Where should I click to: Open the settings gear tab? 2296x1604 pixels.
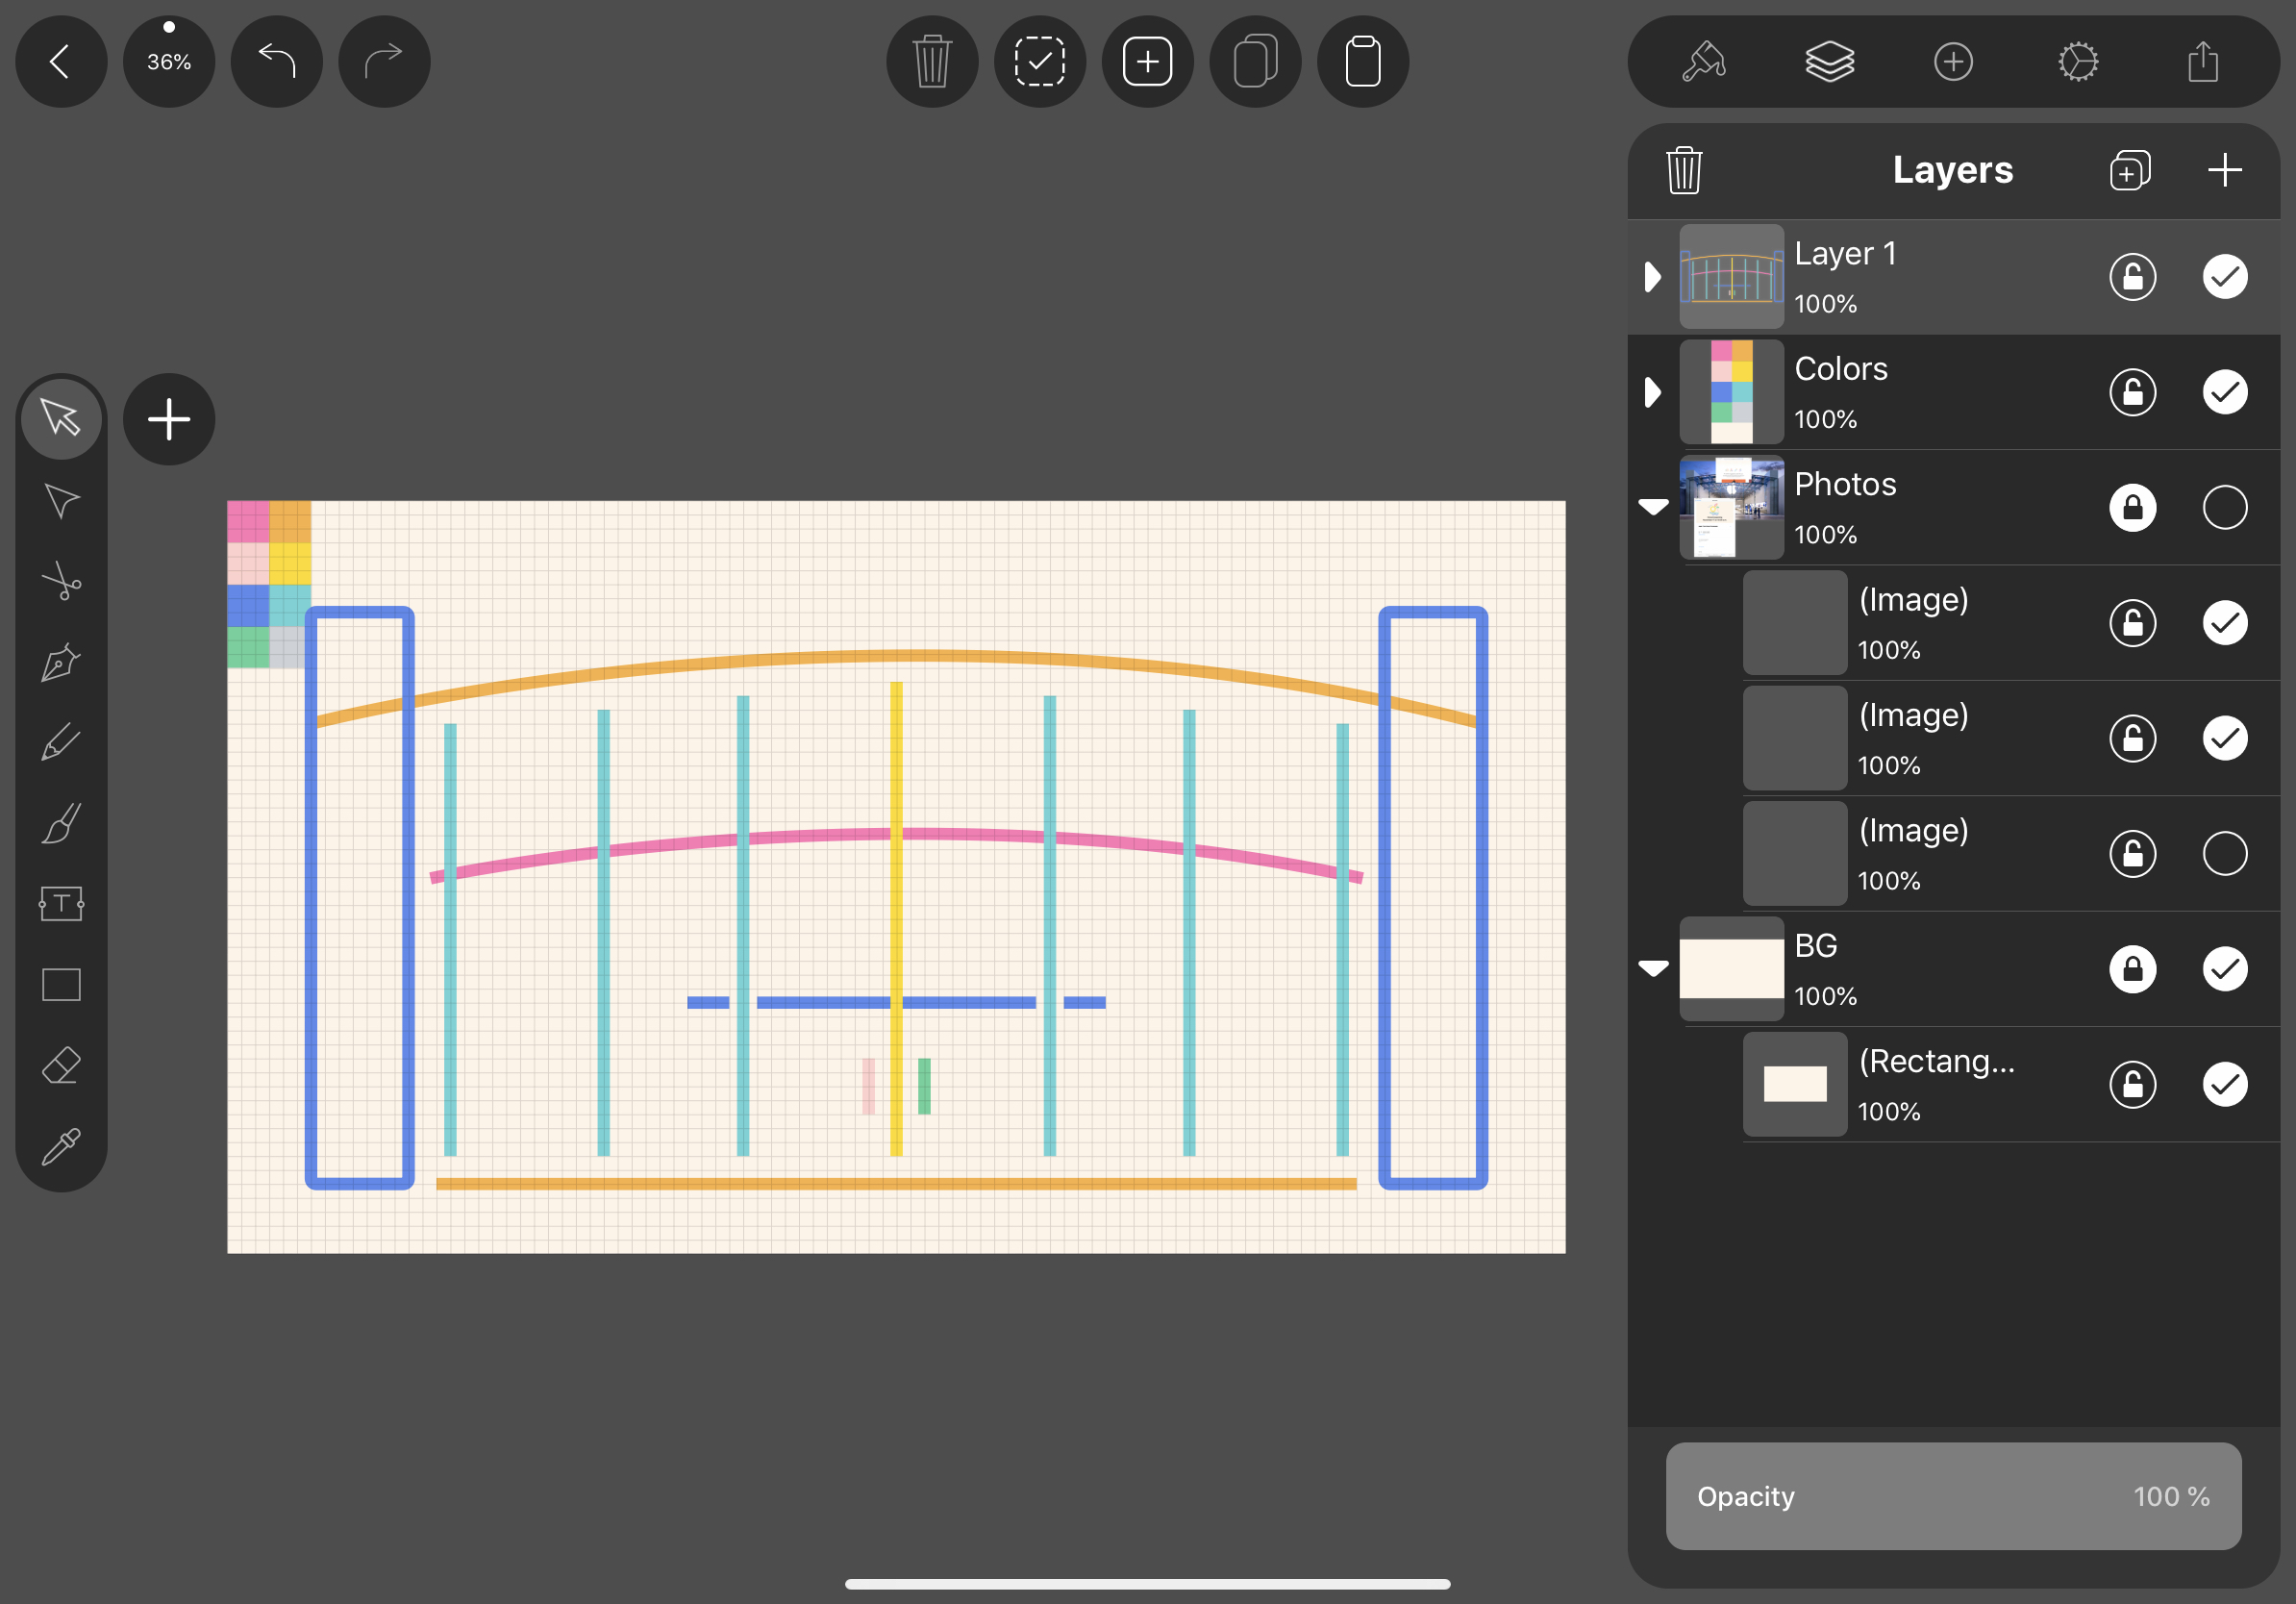[x=2078, y=62]
